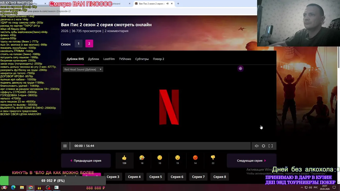Click the page vertical scrollbar
340x191 pixels.
coord(338,57)
